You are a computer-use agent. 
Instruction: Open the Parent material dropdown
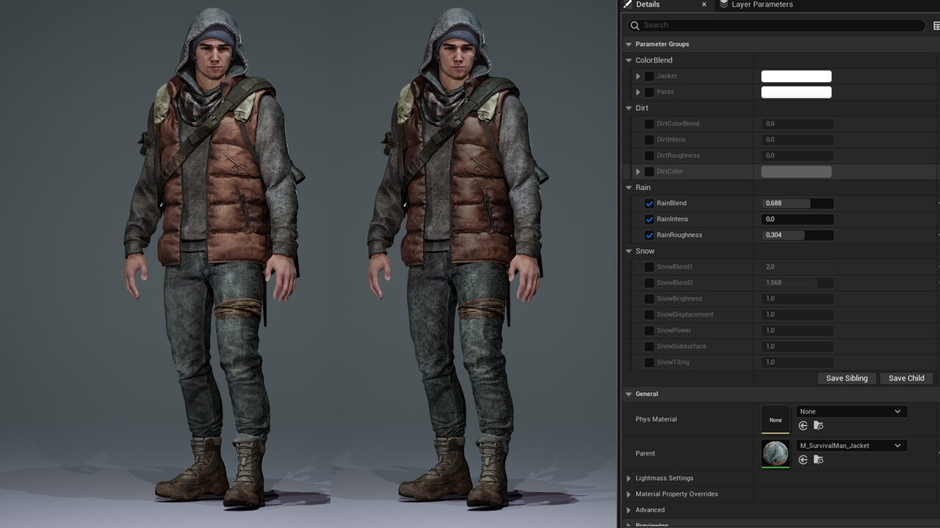tap(852, 446)
